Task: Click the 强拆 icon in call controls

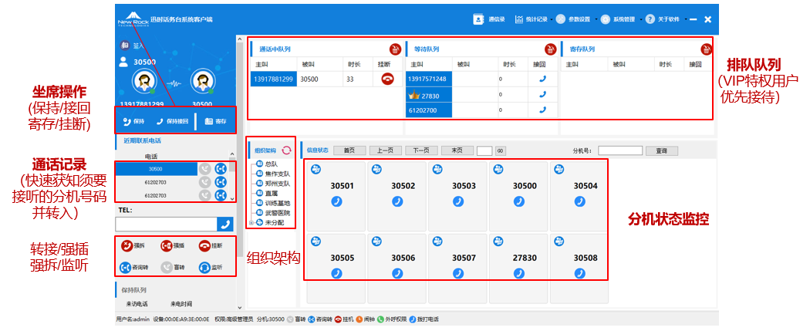Action: [127, 245]
